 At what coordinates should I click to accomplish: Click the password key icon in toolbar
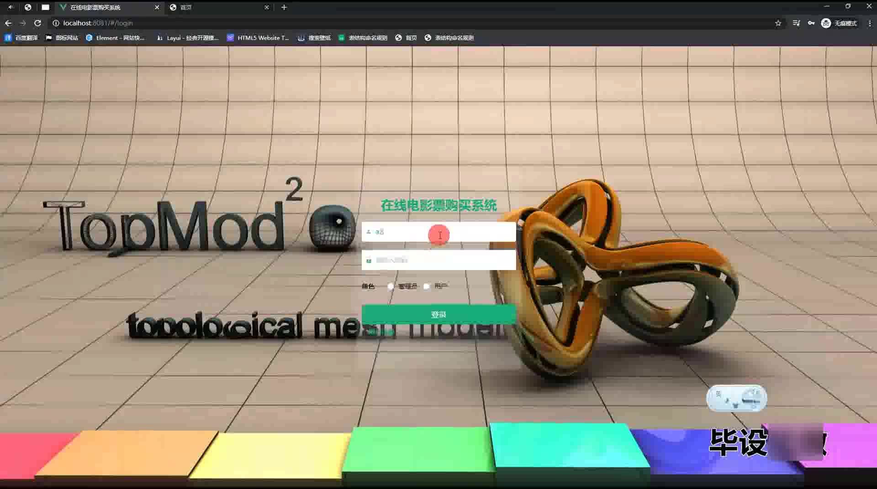pos(811,23)
